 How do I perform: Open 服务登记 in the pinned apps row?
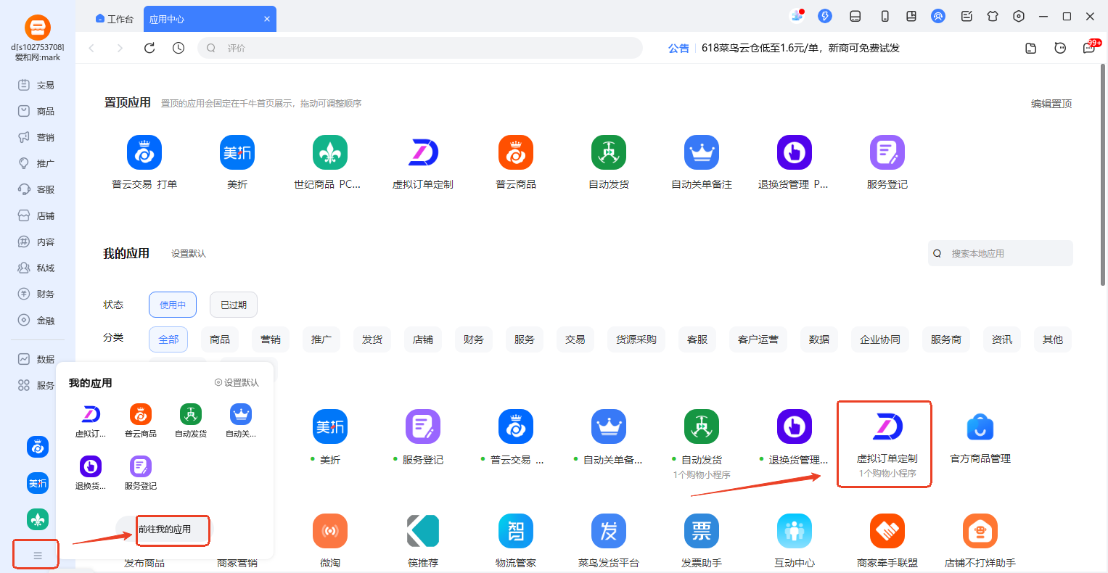pyautogui.click(x=887, y=153)
